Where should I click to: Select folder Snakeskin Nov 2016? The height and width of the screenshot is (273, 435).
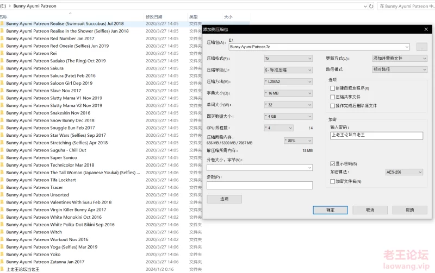48,113
